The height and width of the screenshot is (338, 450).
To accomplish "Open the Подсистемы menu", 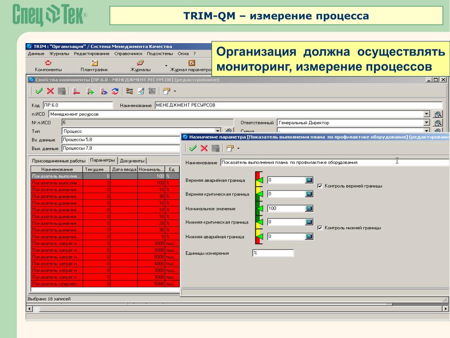I will point(160,54).
